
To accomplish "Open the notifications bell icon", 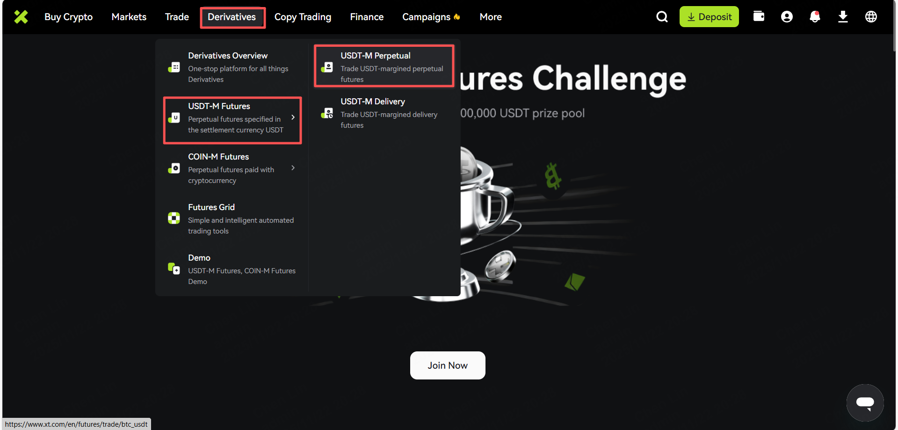I will tap(815, 17).
